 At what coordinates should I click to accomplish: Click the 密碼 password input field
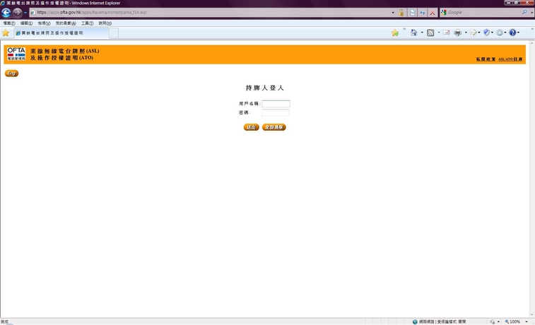276,112
